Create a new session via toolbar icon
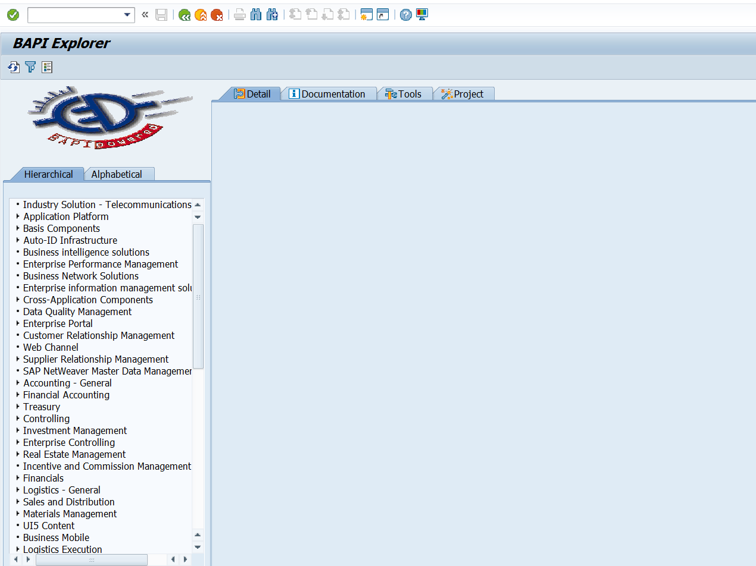 (367, 15)
